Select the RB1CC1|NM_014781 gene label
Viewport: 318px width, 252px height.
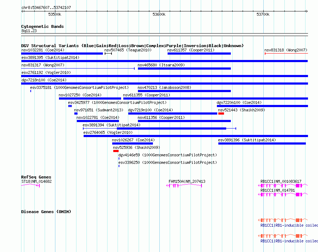(x=277, y=190)
